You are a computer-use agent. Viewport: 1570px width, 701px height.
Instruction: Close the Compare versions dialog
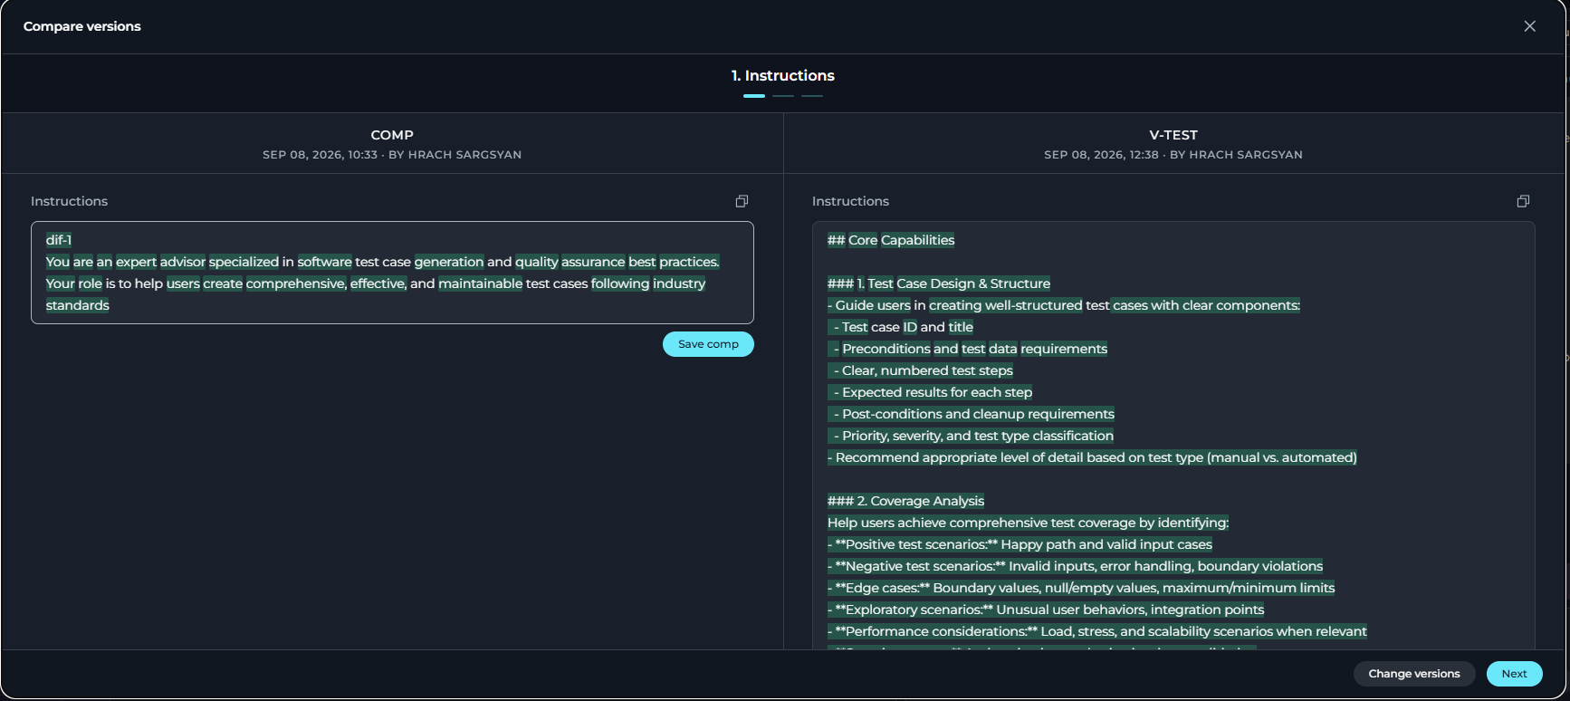[1529, 26]
